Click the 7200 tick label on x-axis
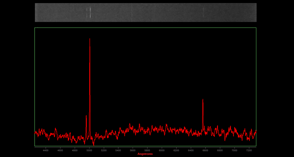294x157 pixels. point(249,150)
